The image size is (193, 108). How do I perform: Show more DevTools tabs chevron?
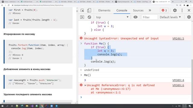[x=150, y=10]
